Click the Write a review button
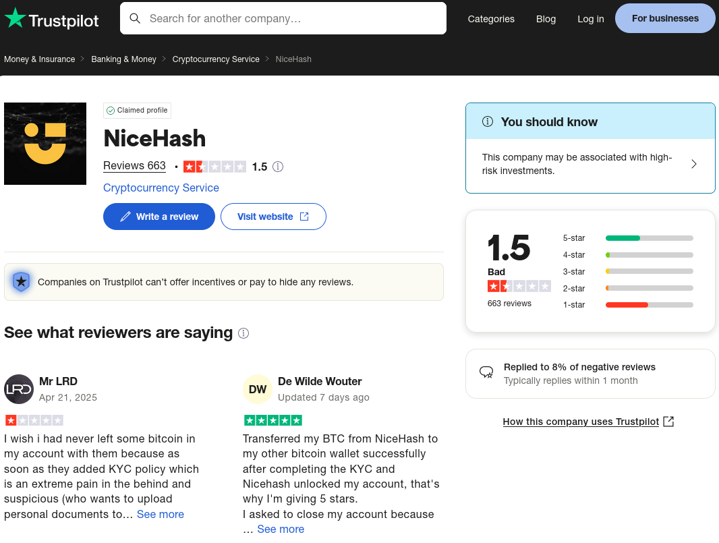 pos(159,217)
